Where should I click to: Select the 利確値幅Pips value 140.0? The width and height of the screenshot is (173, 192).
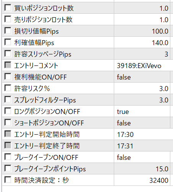142,42
